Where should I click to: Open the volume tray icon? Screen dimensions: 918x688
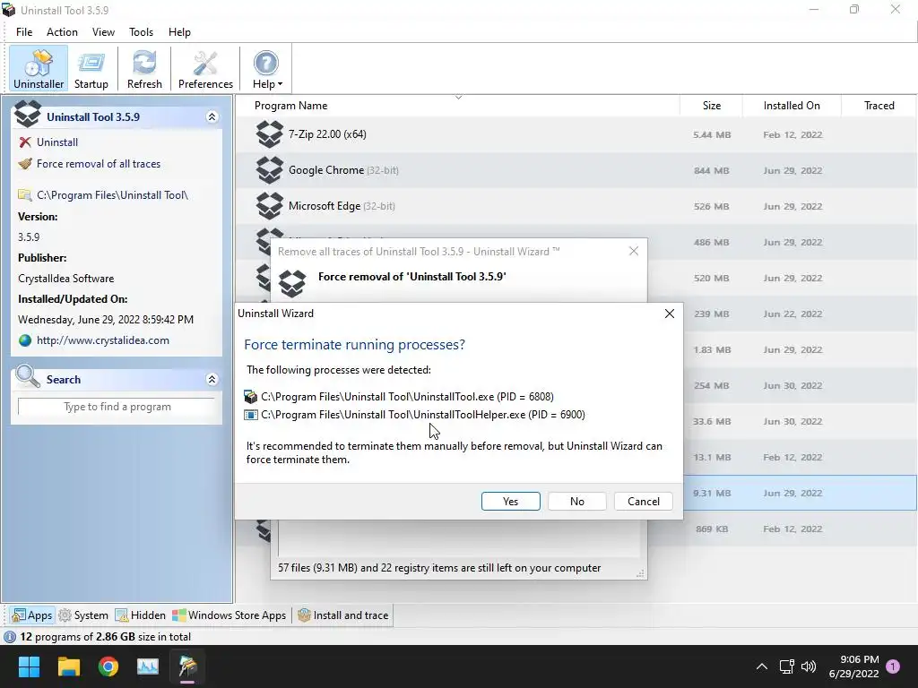[x=808, y=666]
